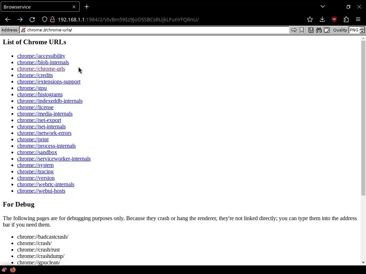Focus the chrome://chrome-urls/ address field
The image size is (366, 274).
click(x=154, y=30)
